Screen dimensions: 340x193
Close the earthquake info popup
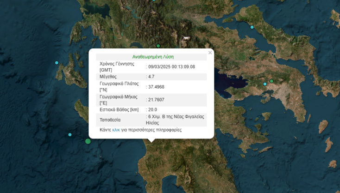point(210,53)
